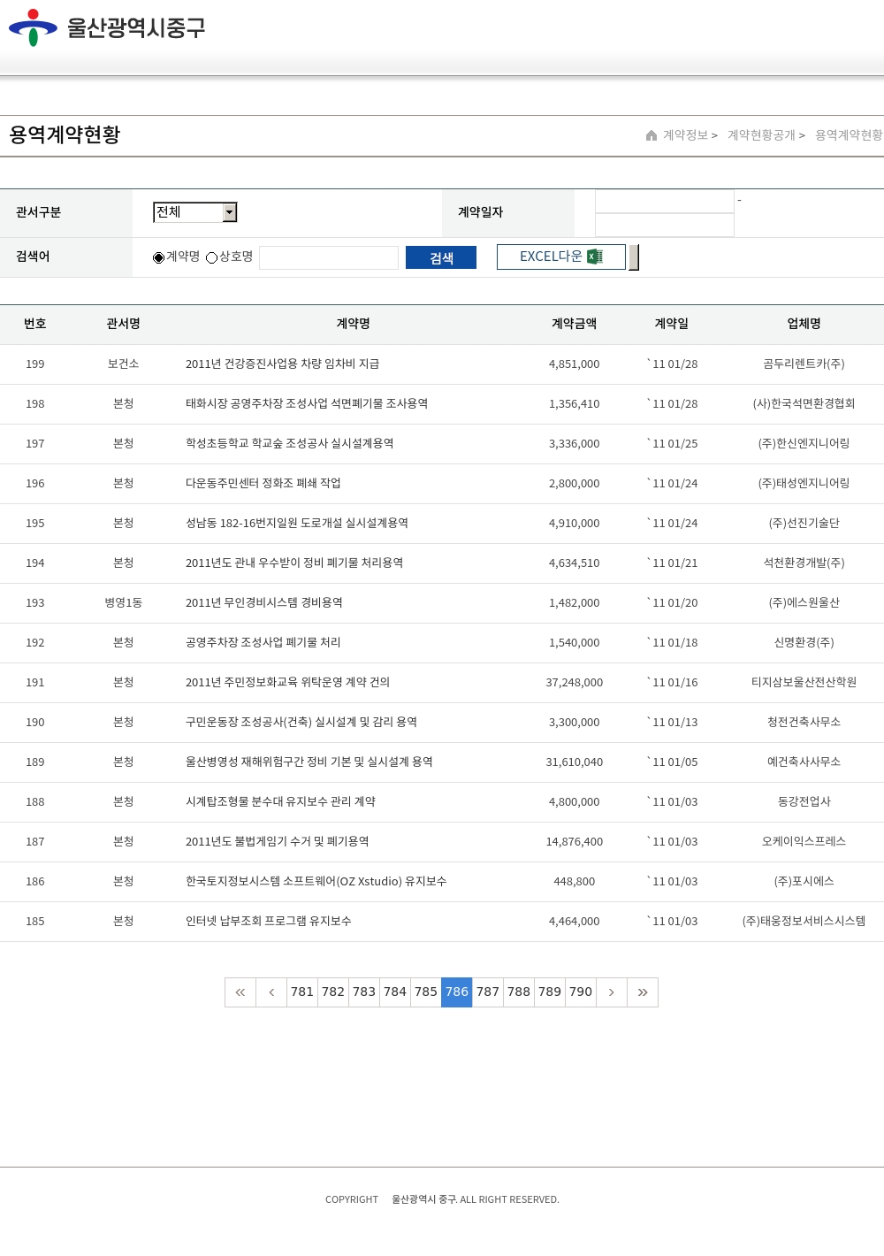Click the 계약현황공개 breadcrumb link

[x=761, y=135]
